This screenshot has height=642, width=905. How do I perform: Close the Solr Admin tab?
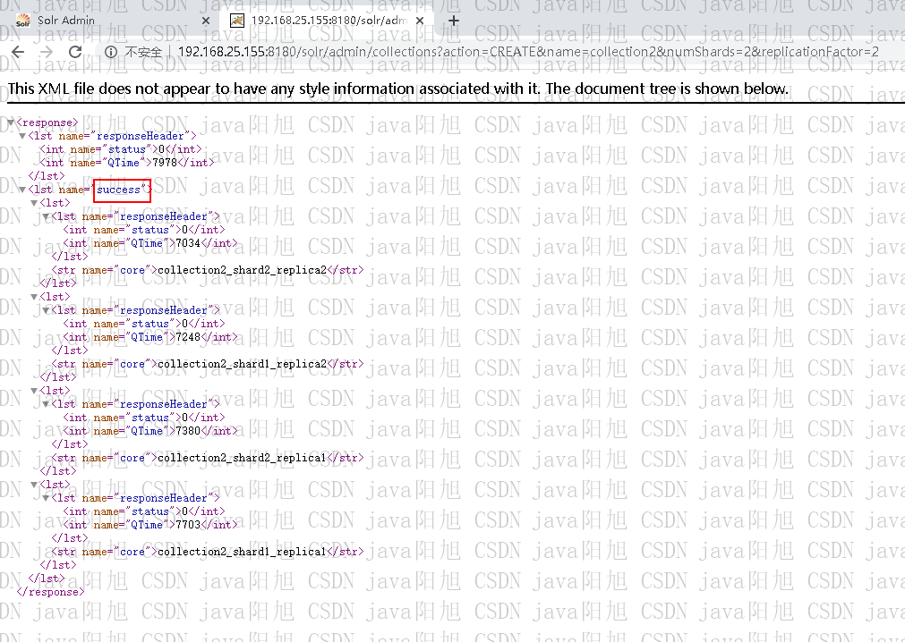click(206, 21)
